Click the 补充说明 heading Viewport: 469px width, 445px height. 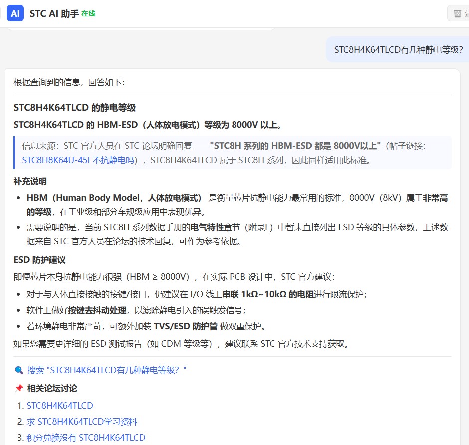(30, 181)
